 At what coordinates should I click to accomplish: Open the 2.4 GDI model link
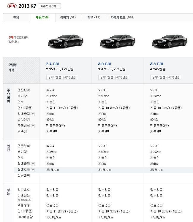[53, 64]
